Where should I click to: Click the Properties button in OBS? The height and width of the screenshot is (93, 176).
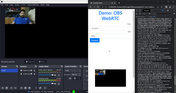coord(30,62)
